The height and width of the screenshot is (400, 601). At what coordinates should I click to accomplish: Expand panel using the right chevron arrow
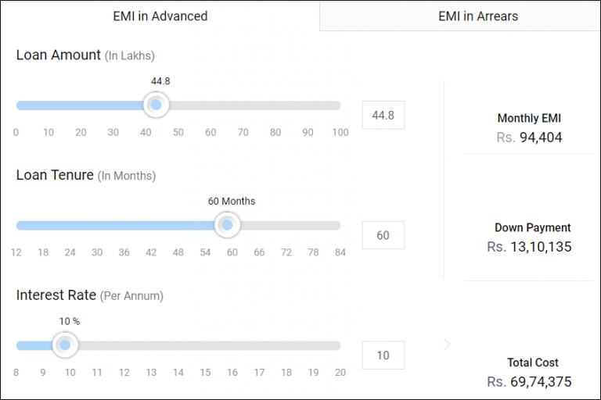pos(447,345)
